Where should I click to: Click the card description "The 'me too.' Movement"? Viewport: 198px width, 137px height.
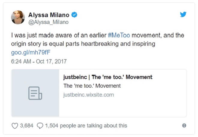coord(92,86)
